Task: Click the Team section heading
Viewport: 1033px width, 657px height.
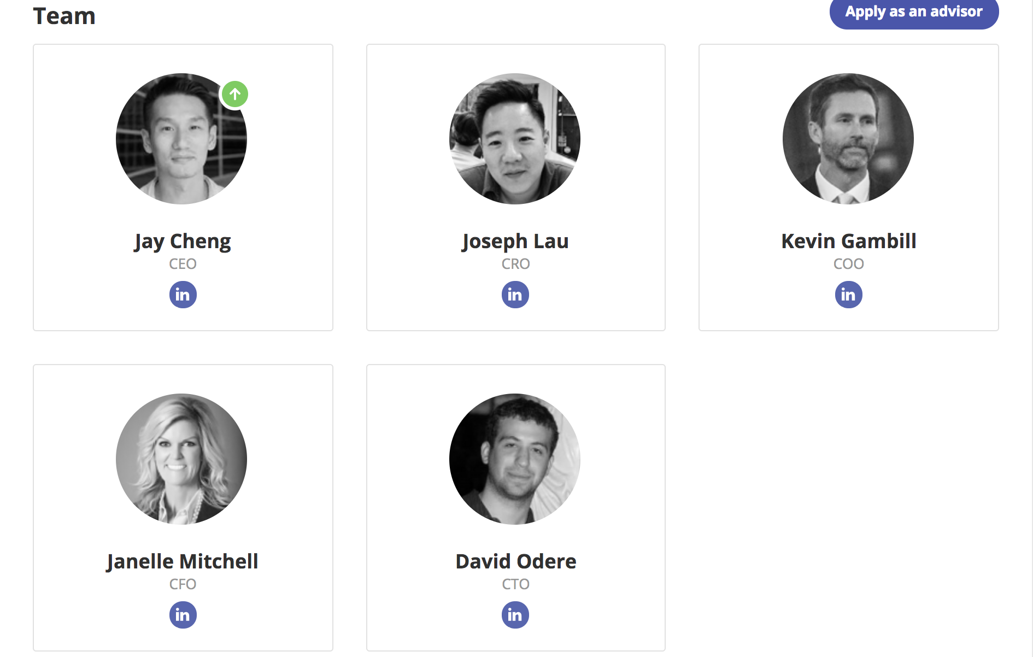Action: [64, 16]
